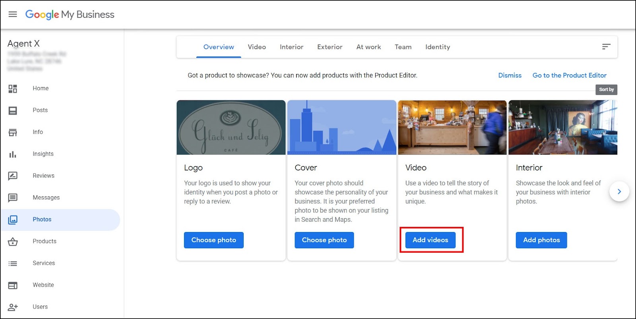Open Posts in the sidebar
The image size is (636, 319).
40,110
